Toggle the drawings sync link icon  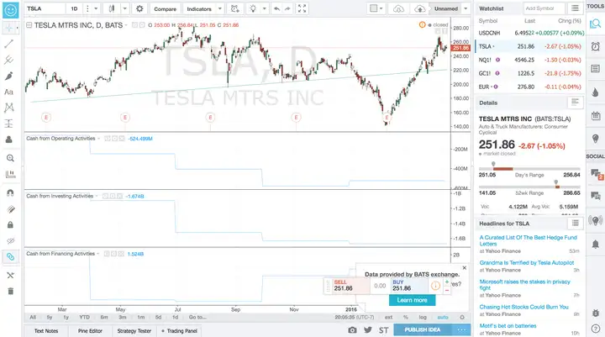coord(10,256)
